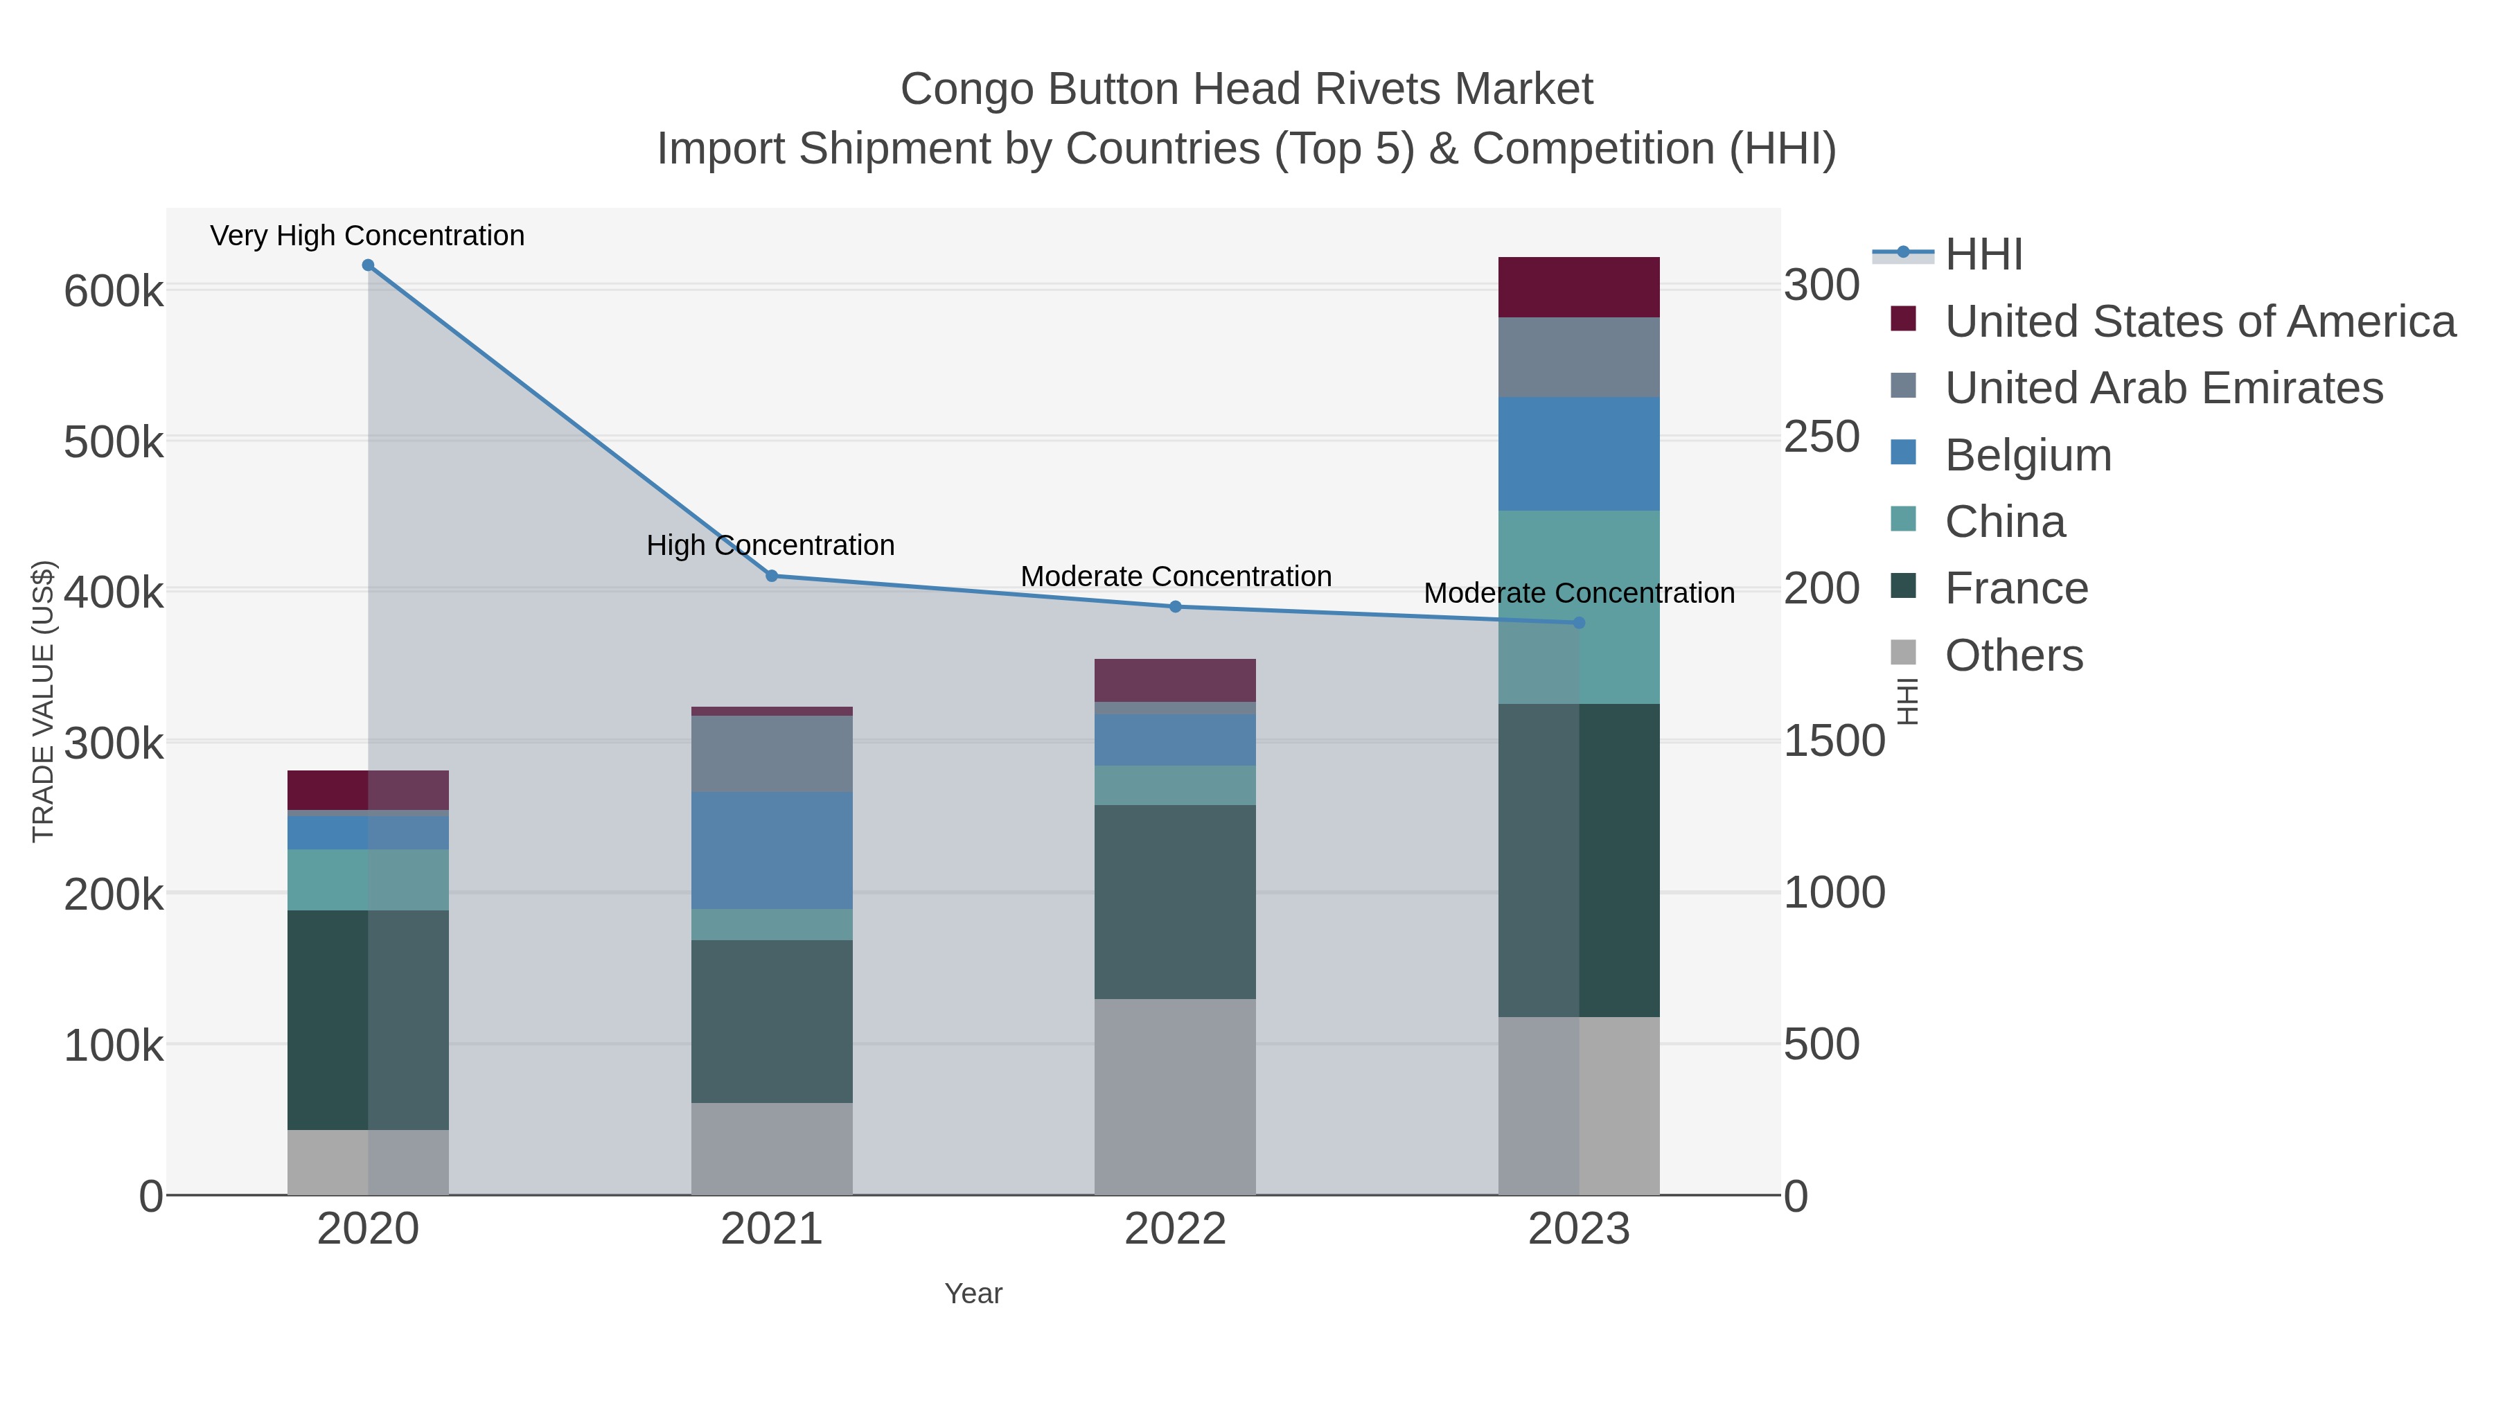
Task: Click the 2022 USA bar segment
Action: tap(1176, 680)
